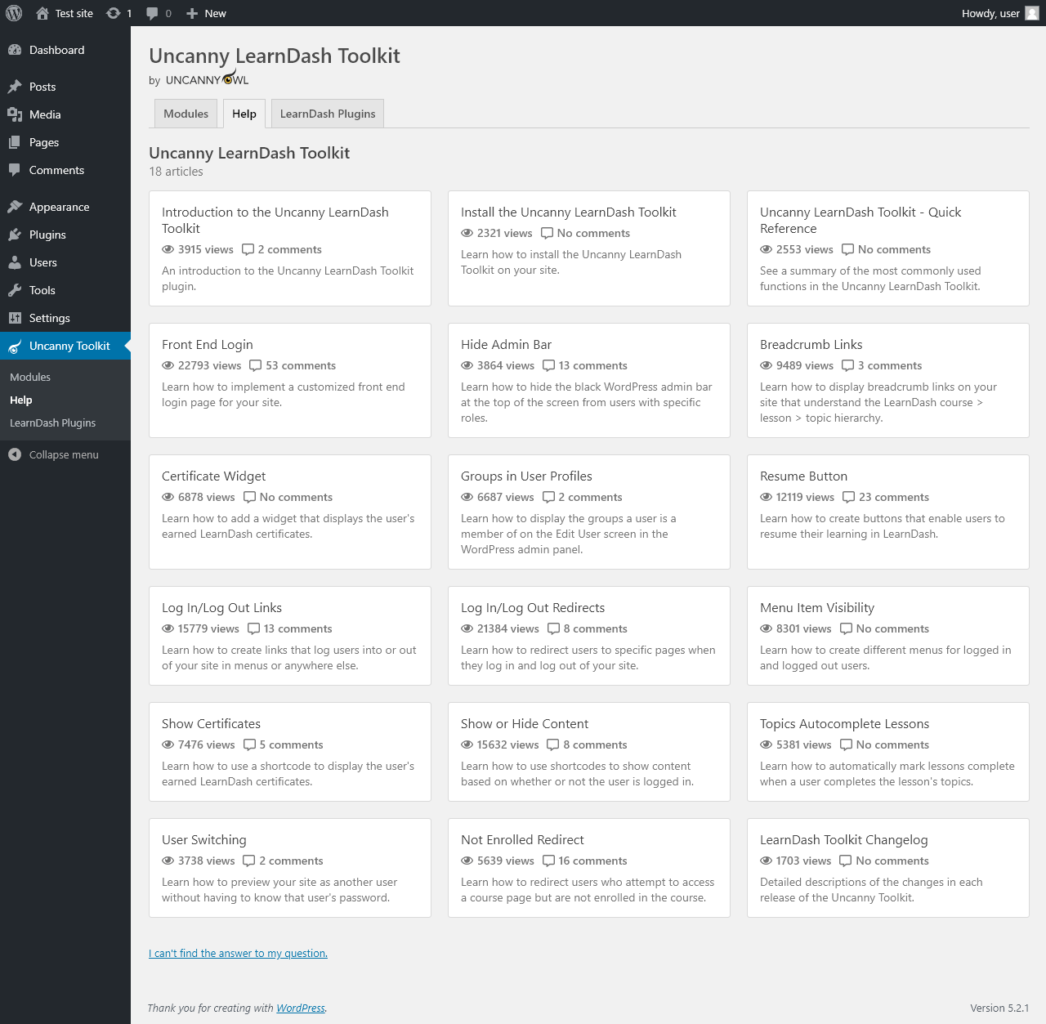Click the eye views icon on Breadcrumb Links
This screenshot has width=1046, height=1024.
(x=767, y=365)
